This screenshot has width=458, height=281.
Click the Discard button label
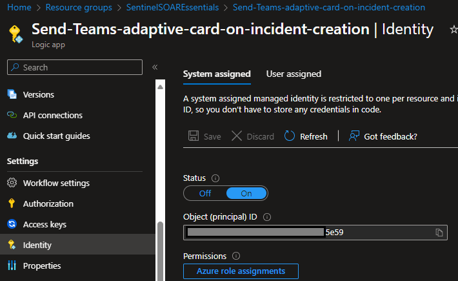pyautogui.click(x=260, y=136)
